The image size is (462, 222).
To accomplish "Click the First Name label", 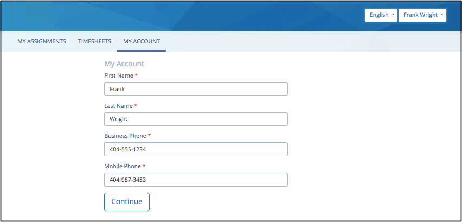I will coord(119,76).
